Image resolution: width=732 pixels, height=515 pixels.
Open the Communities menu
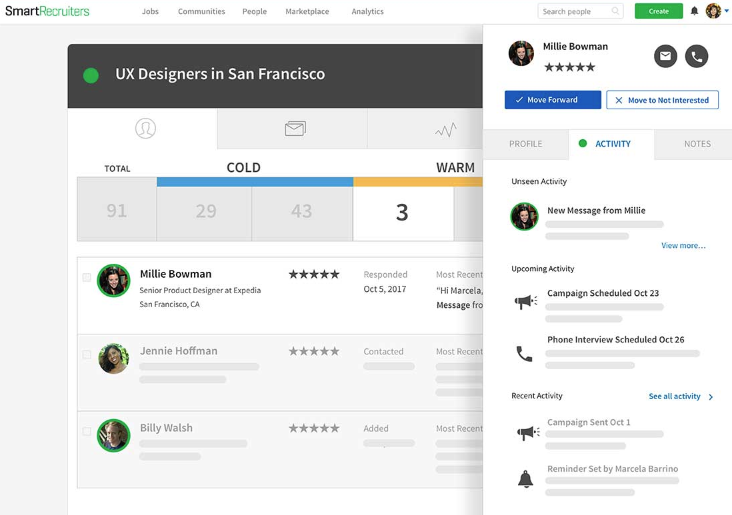tap(201, 11)
